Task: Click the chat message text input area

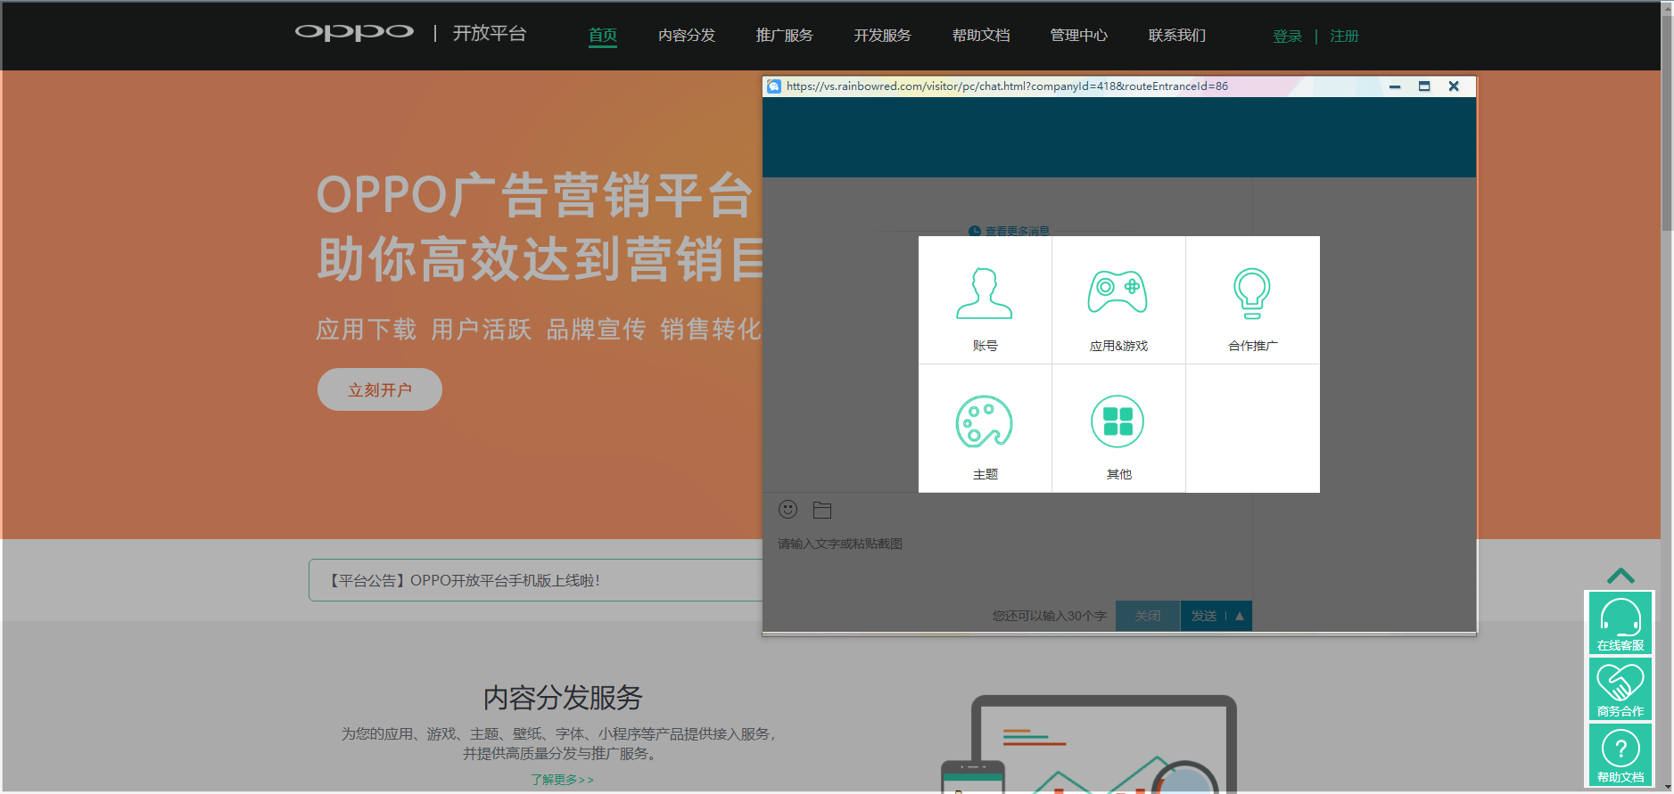Action: (1007, 561)
